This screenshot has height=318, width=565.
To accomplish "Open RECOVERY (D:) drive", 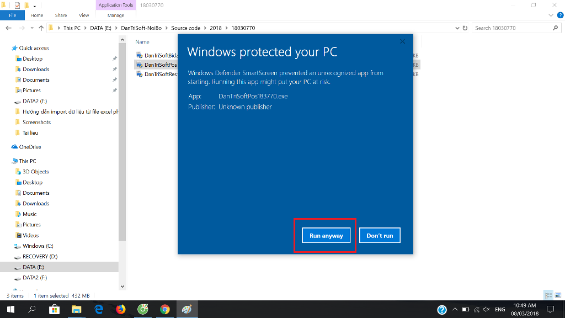I will tap(40, 256).
